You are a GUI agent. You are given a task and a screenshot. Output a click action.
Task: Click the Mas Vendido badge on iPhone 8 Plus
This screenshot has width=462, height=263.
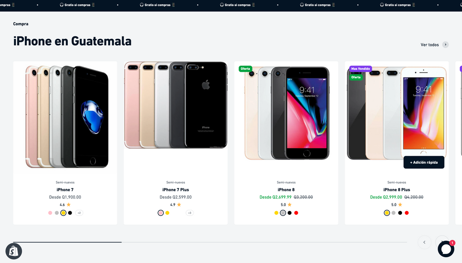360,69
